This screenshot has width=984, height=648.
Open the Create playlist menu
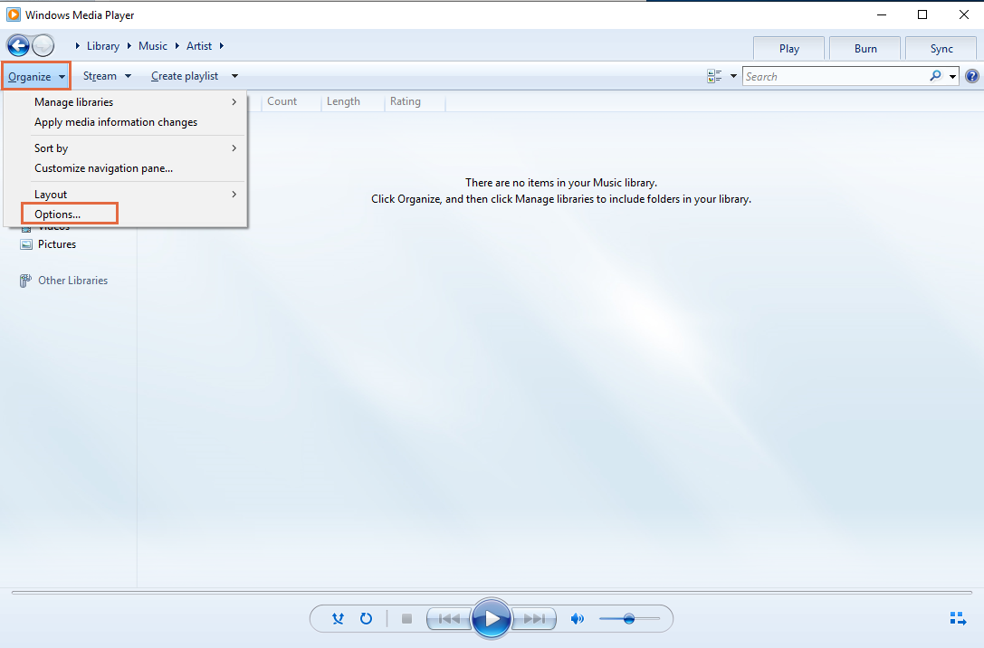tap(186, 75)
